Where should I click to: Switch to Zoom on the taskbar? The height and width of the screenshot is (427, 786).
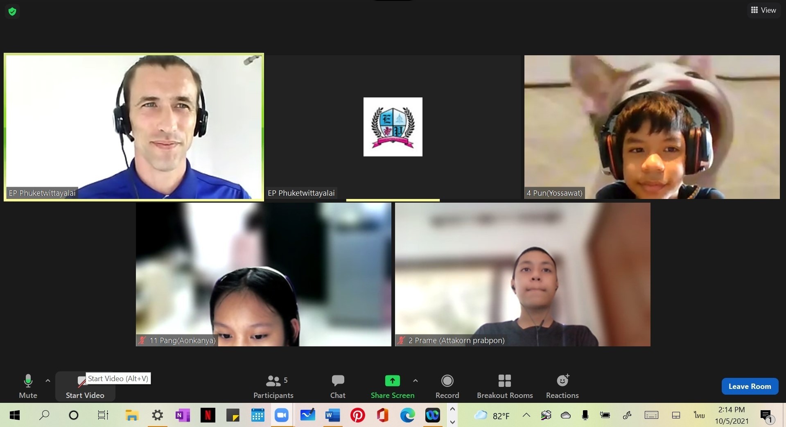pos(282,416)
